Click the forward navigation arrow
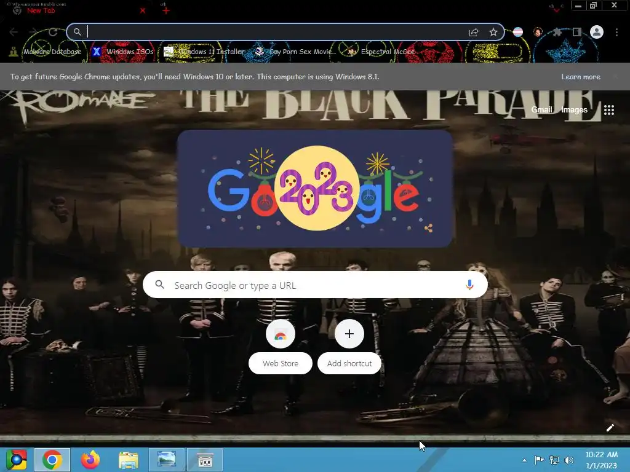Viewport: 630px width, 472px height. click(33, 32)
